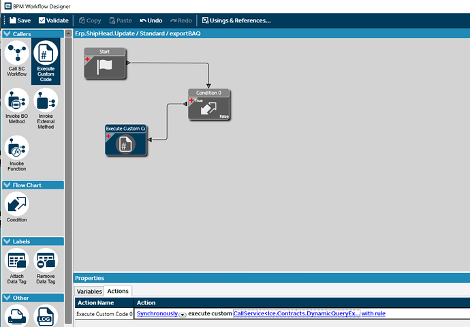This screenshot has height=327, width=470.
Task: Click Copy in the toolbar
Action: coord(90,20)
